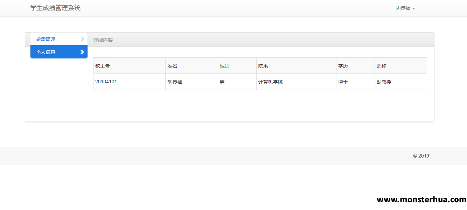Image resolution: width=467 pixels, height=210 pixels.
Task: Click the 学历 column header
Action: point(355,66)
